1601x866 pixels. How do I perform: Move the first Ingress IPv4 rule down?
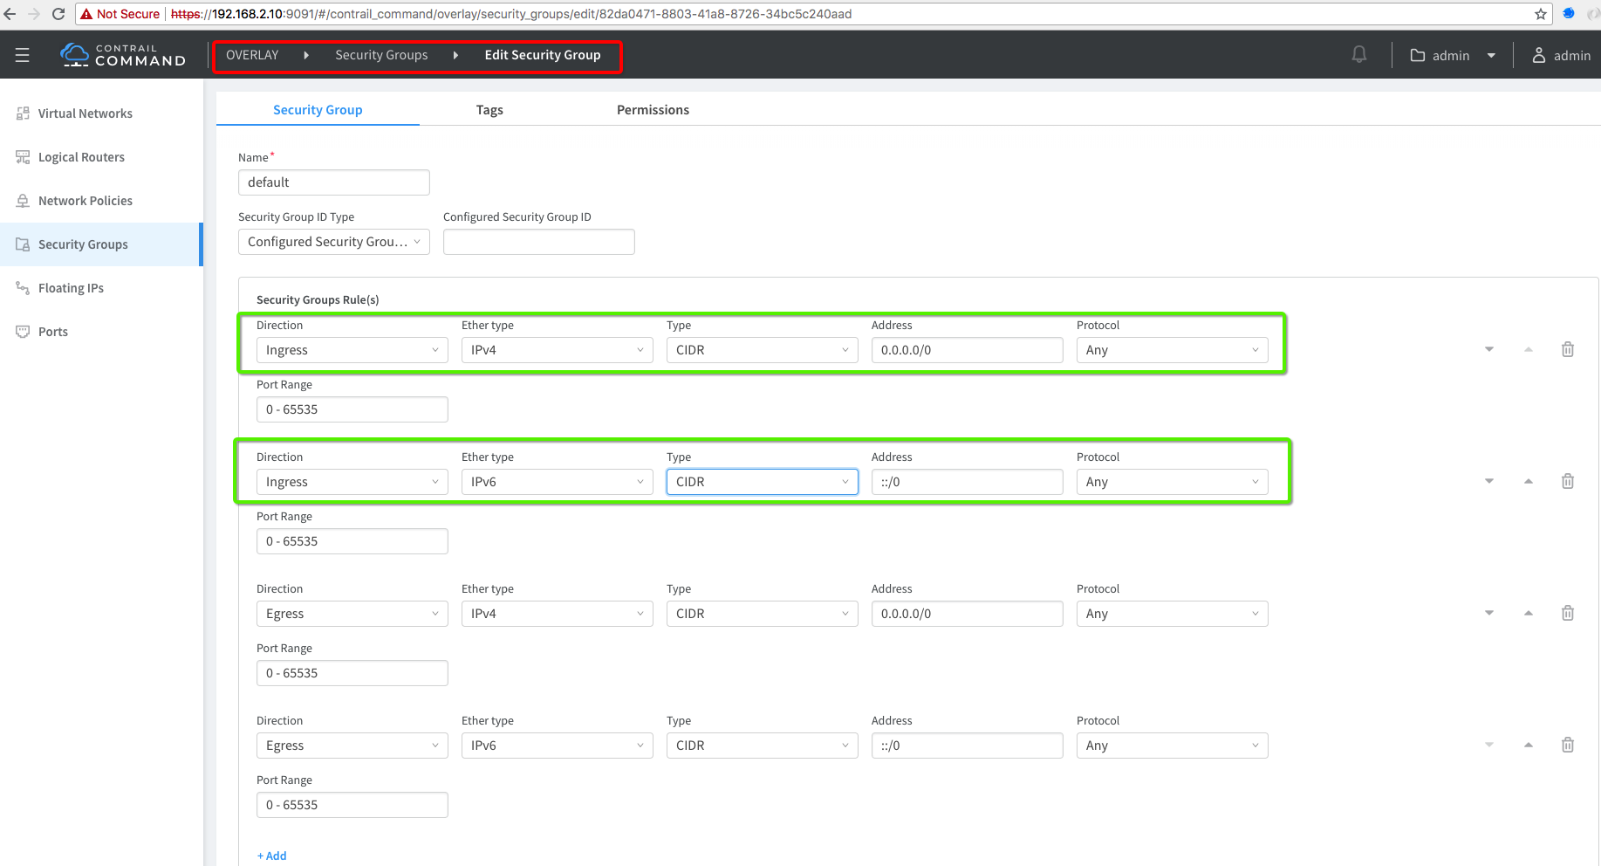click(x=1488, y=349)
